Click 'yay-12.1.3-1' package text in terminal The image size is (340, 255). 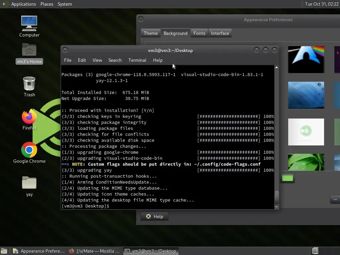point(112,80)
